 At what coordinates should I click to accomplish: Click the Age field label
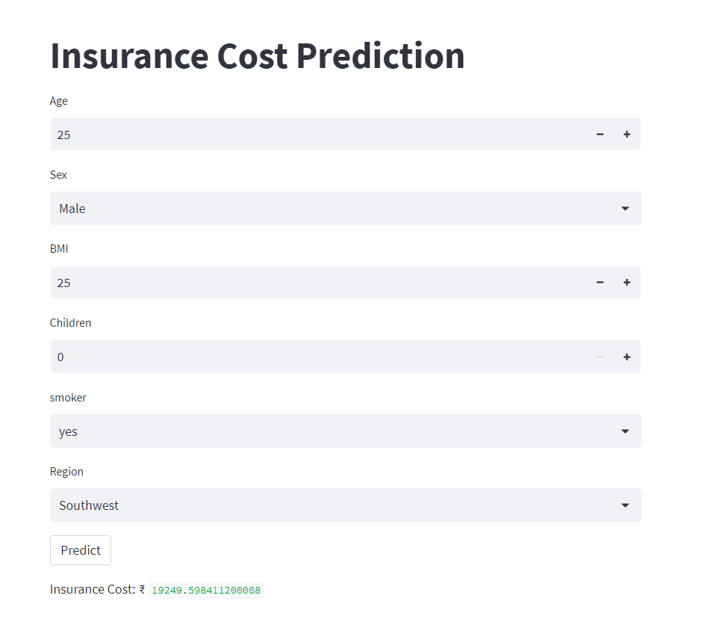[58, 101]
